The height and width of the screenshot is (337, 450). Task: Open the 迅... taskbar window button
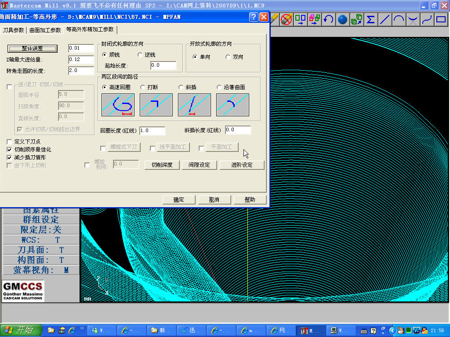192,331
